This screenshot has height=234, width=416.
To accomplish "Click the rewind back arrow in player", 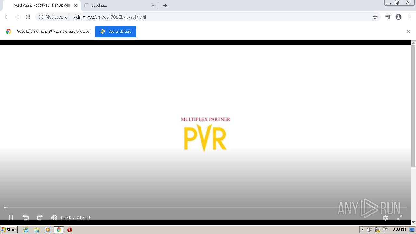I will pos(25,218).
